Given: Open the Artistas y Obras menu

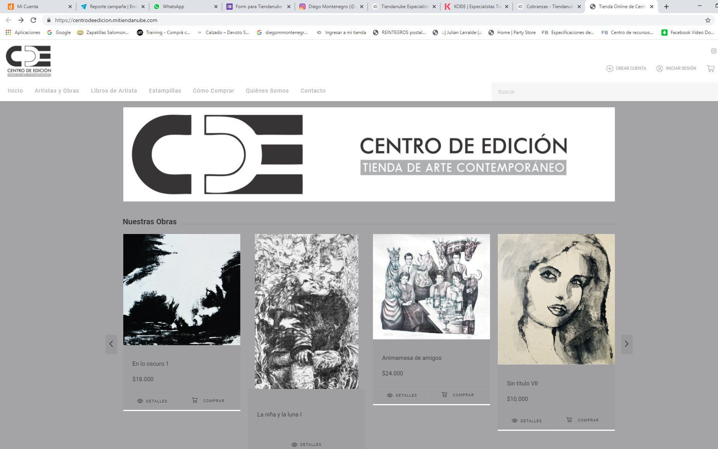Looking at the screenshot, I should pos(56,91).
